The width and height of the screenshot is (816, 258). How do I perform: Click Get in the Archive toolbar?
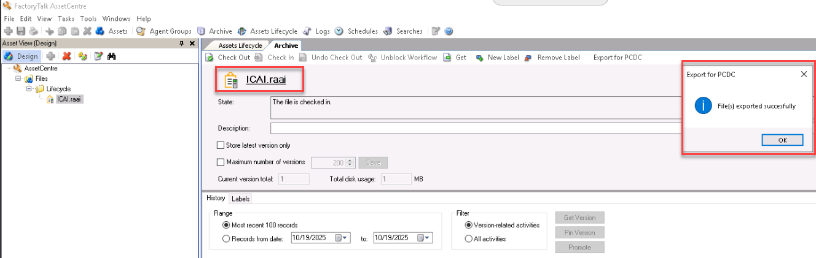[x=455, y=58]
